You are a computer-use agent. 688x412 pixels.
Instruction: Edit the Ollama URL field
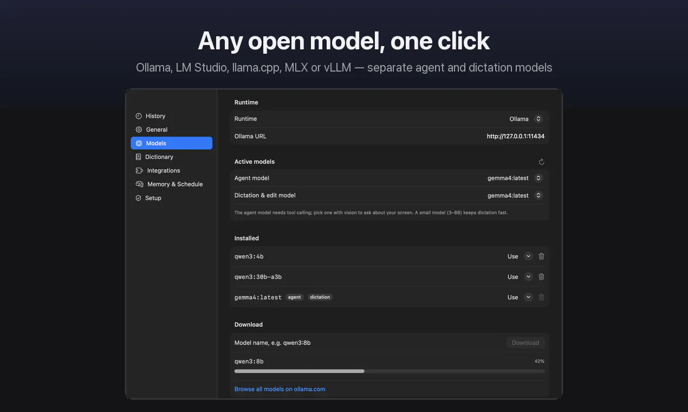click(516, 136)
